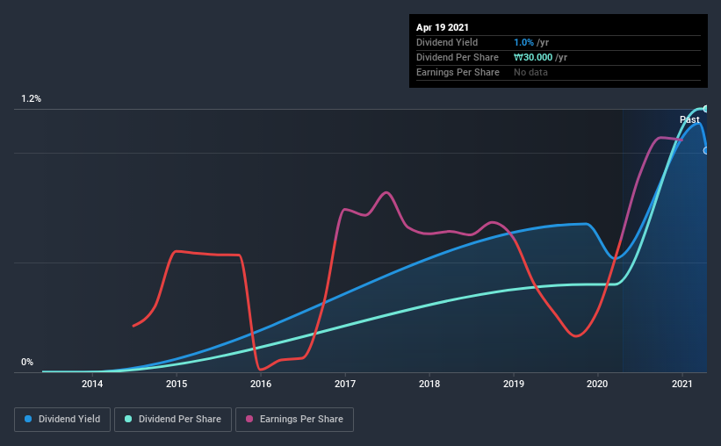This screenshot has height=446, width=721.
Task: Click the blue Dividend Yield legend dot
Action: [28, 419]
